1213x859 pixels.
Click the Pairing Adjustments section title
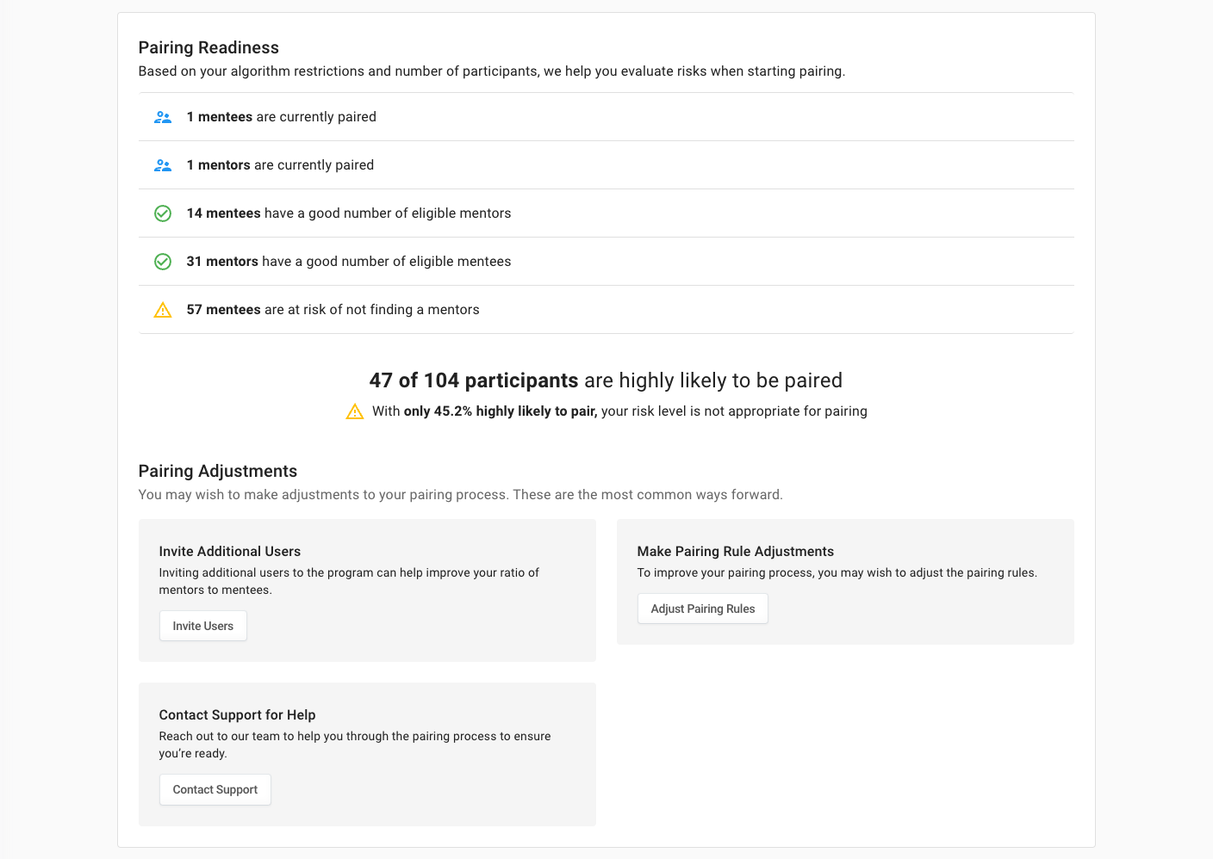pos(217,471)
